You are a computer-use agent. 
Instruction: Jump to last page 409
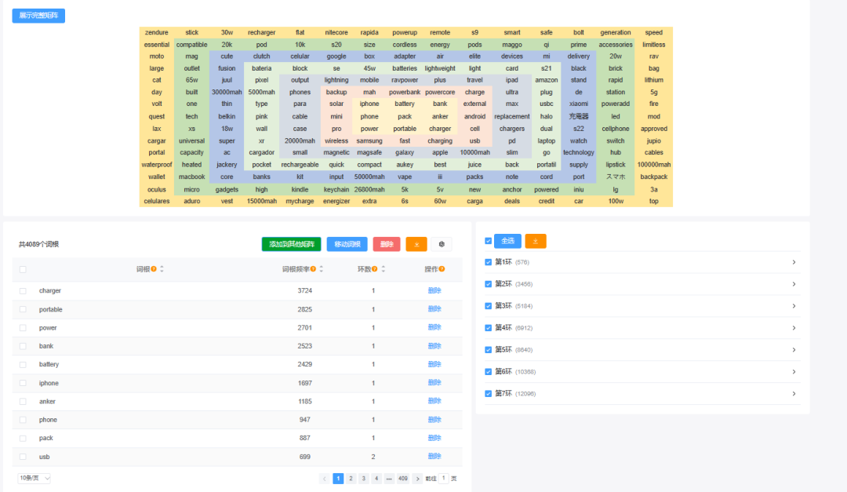pos(402,478)
